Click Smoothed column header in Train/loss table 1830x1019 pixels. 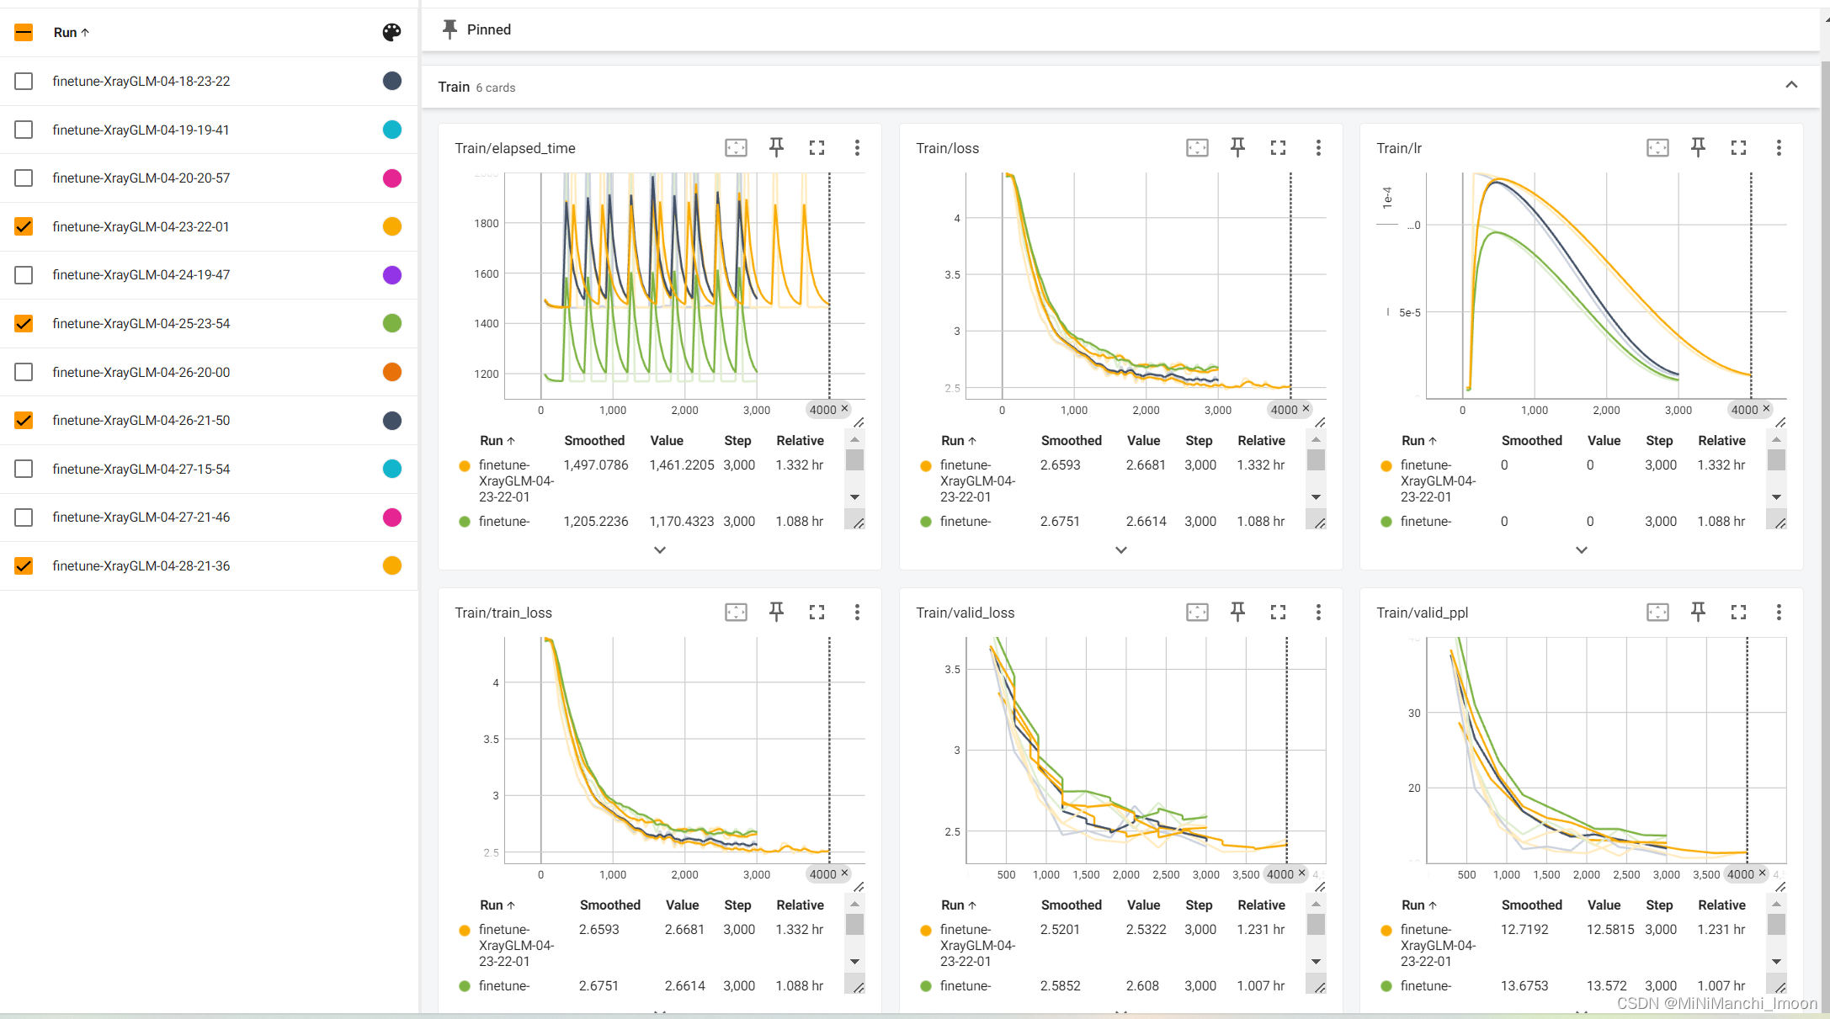tap(1071, 440)
